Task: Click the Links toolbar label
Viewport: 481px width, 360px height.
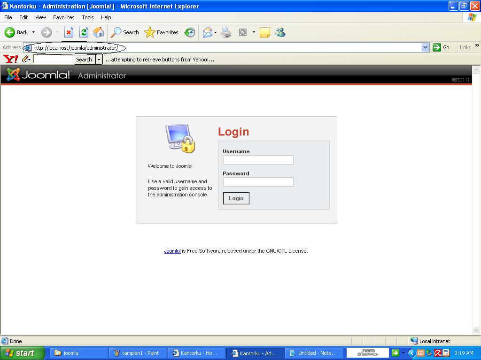Action: click(x=465, y=47)
